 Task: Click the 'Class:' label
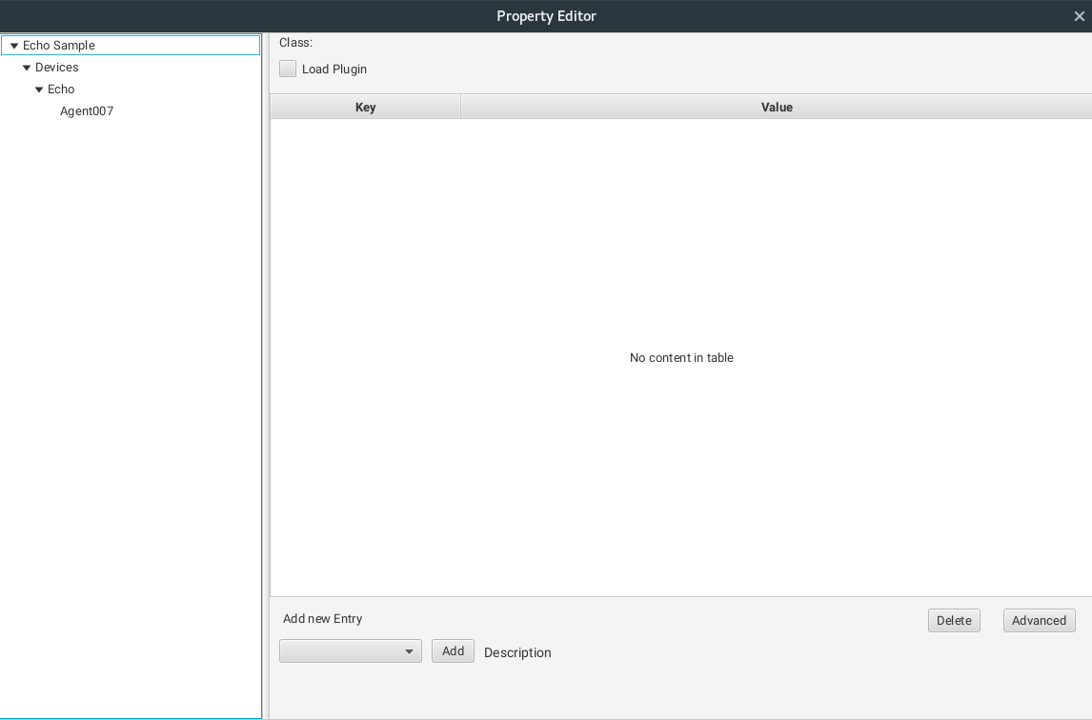click(x=296, y=43)
